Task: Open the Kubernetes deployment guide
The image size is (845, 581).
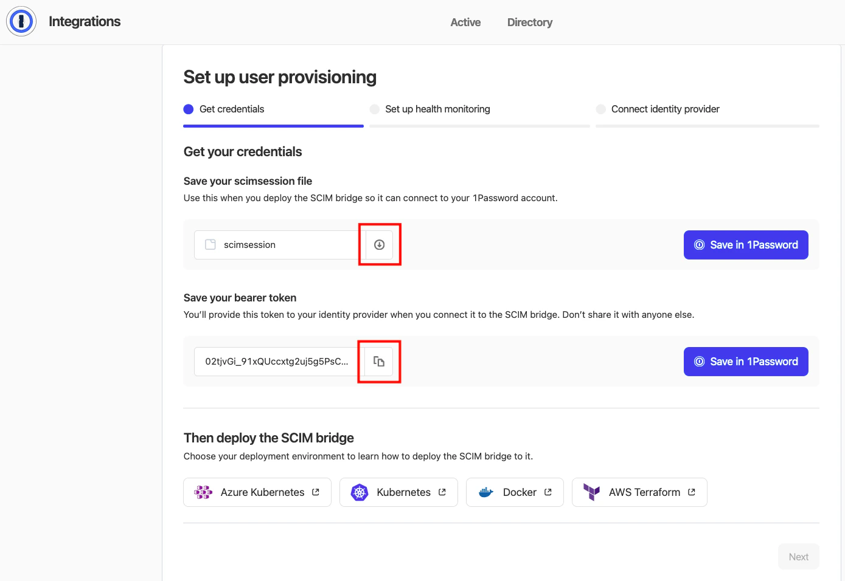Action: (398, 492)
